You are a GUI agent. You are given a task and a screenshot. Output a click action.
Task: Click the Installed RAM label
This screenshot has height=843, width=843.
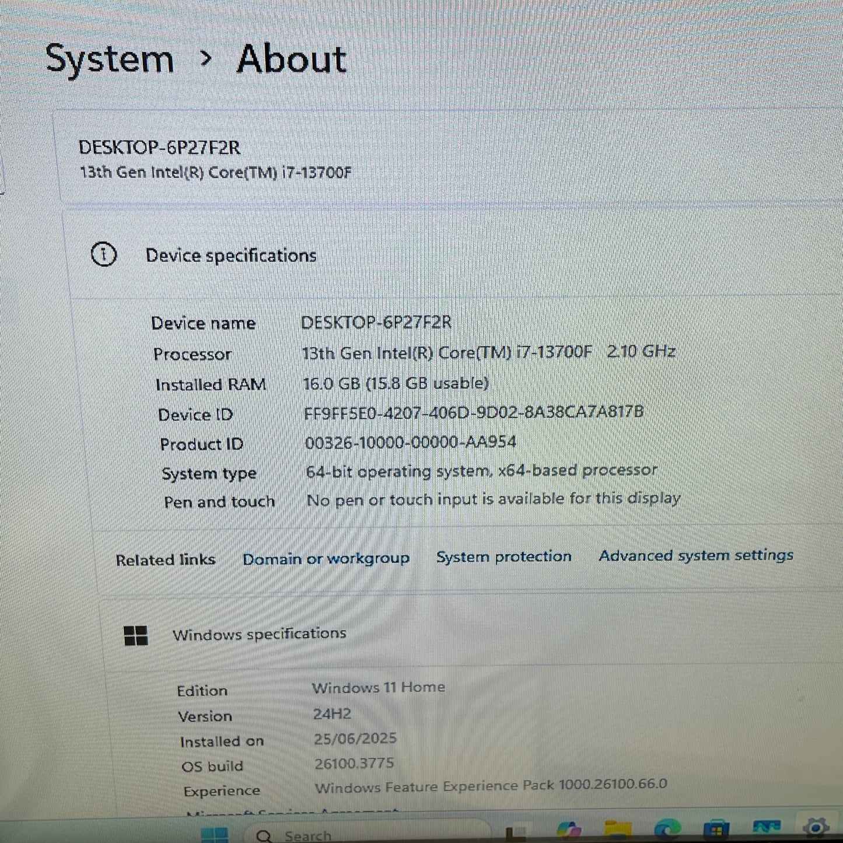tap(211, 385)
